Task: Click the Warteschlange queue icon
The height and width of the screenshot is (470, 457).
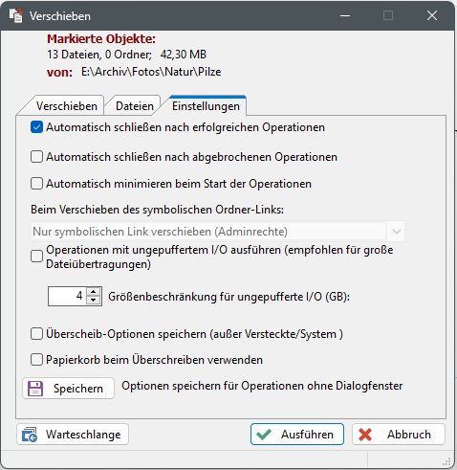Action: click(x=30, y=435)
